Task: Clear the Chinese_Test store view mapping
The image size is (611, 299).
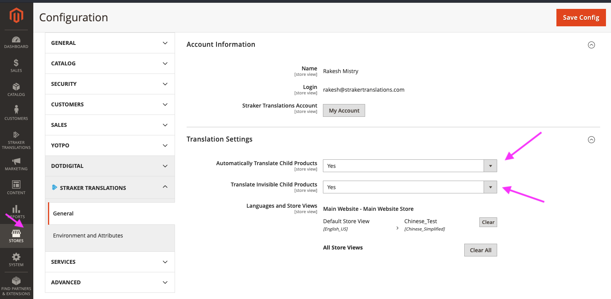Action: [x=488, y=222]
